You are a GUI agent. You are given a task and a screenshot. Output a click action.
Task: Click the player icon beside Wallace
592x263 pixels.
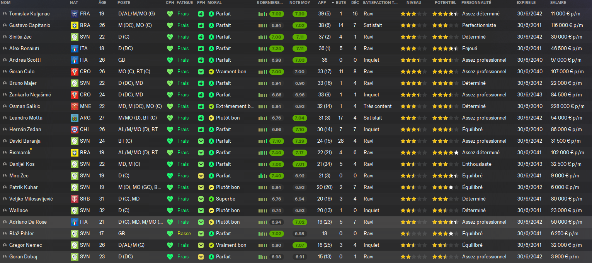pos(4,211)
